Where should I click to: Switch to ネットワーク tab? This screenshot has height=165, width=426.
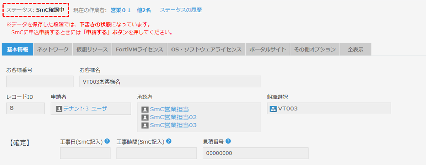coord(53,49)
